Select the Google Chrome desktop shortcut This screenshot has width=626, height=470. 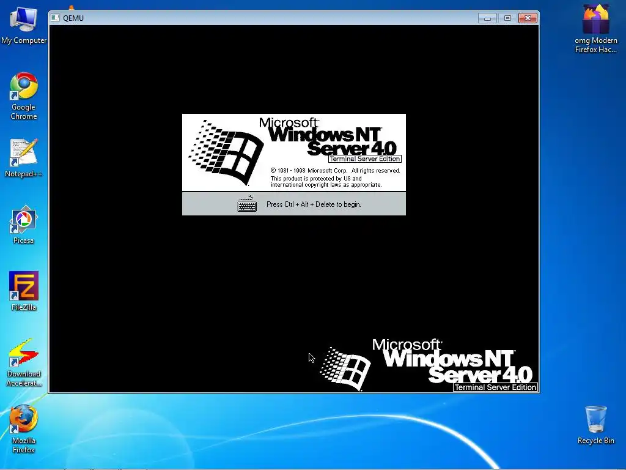click(24, 96)
